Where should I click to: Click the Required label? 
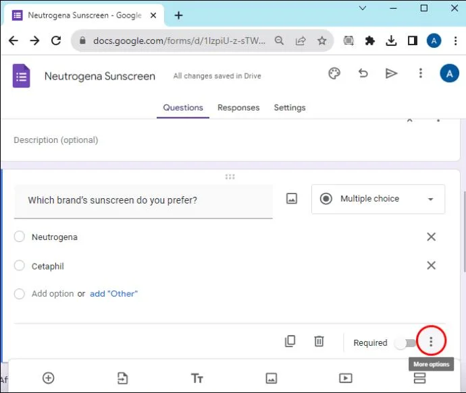[x=370, y=343]
